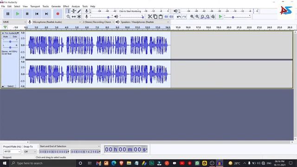Click the record meter microphone icon

(x=87, y=11)
